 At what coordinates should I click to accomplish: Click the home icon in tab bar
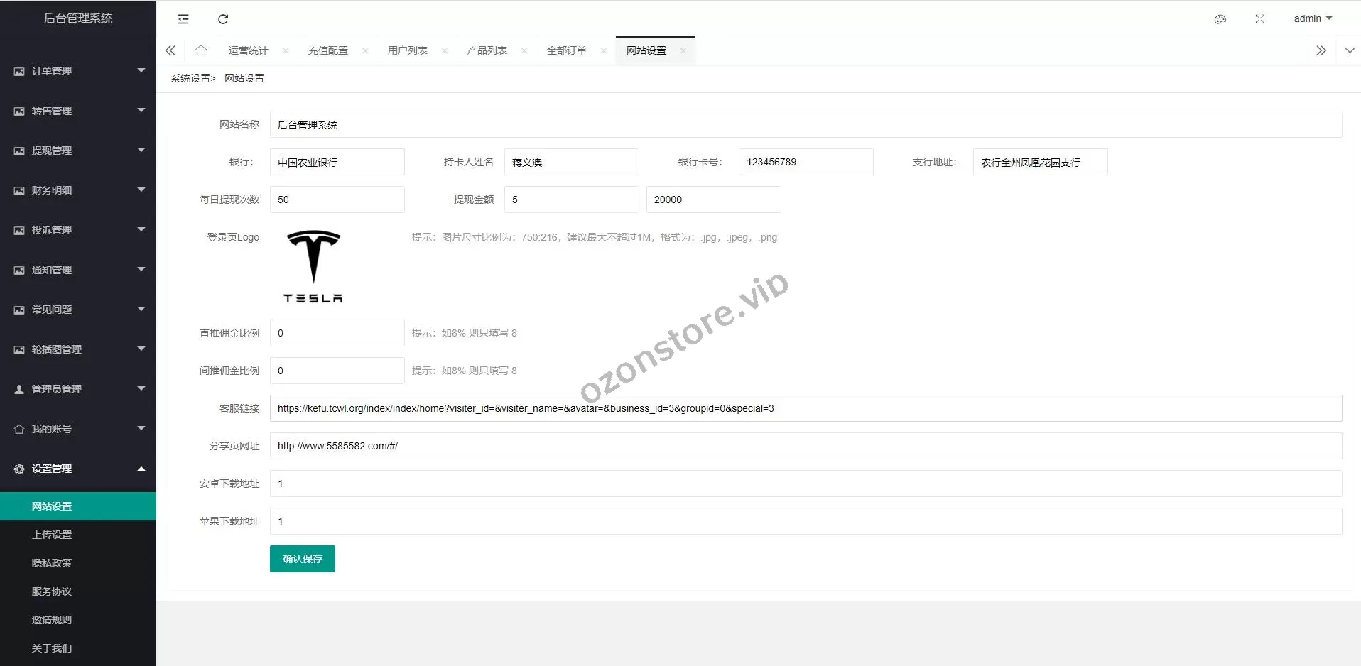(201, 50)
